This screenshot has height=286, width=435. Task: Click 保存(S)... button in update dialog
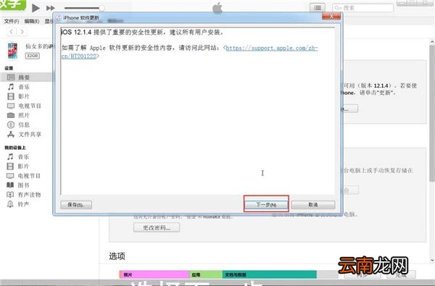click(x=76, y=205)
